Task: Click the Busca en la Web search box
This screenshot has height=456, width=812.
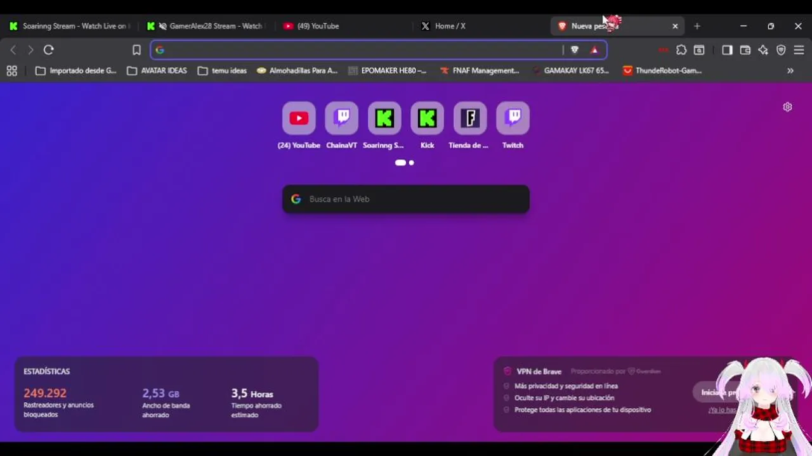Action: [406, 199]
